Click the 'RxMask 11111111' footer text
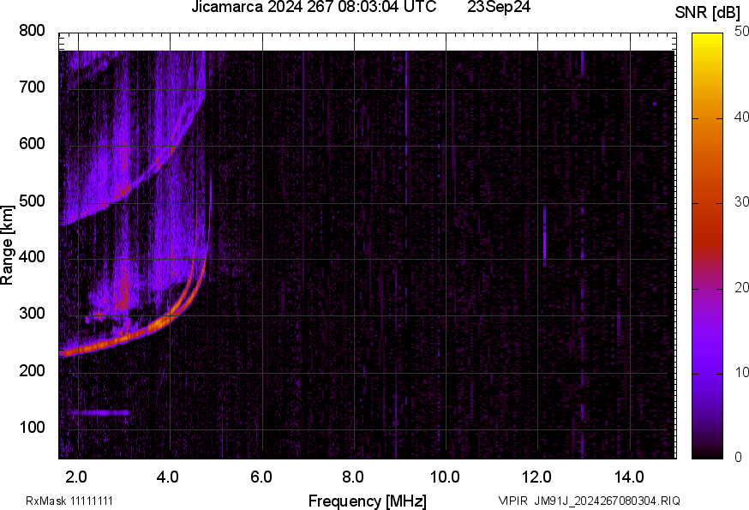This screenshot has width=749, height=510. tap(69, 501)
